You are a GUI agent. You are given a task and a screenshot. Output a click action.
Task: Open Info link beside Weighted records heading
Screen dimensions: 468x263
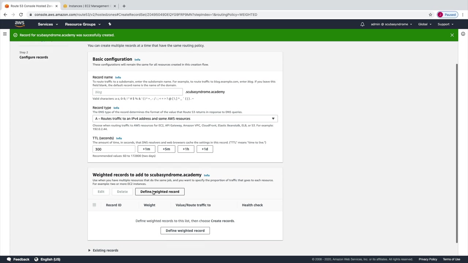(x=207, y=175)
